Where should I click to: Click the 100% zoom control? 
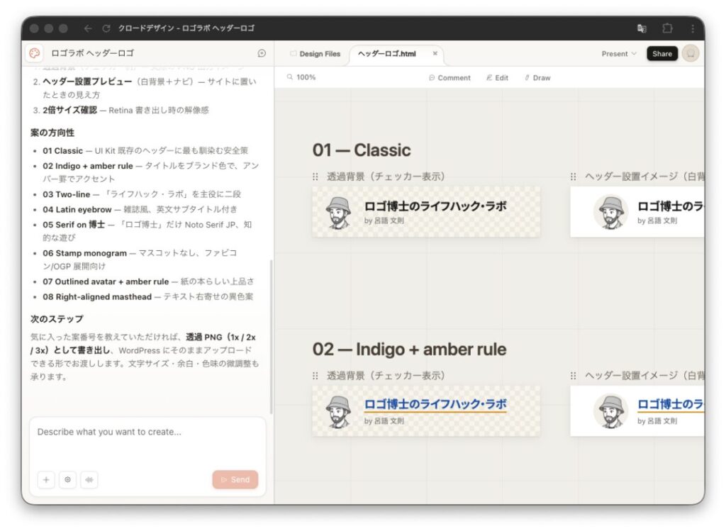[301, 77]
